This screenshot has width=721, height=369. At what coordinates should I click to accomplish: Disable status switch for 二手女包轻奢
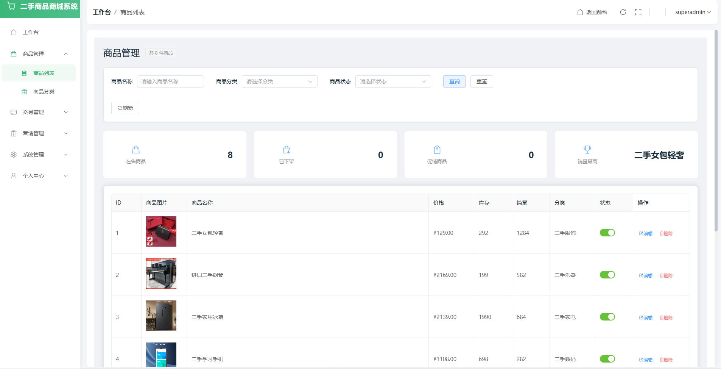coord(607,233)
